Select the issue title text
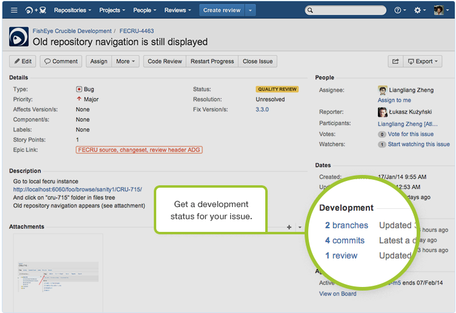Image resolution: width=456 pixels, height=313 pixels. (120, 42)
